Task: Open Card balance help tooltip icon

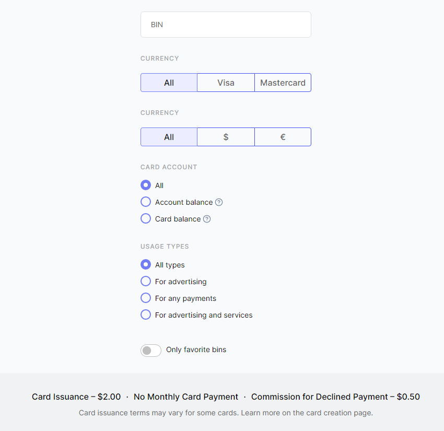Action: tap(207, 219)
